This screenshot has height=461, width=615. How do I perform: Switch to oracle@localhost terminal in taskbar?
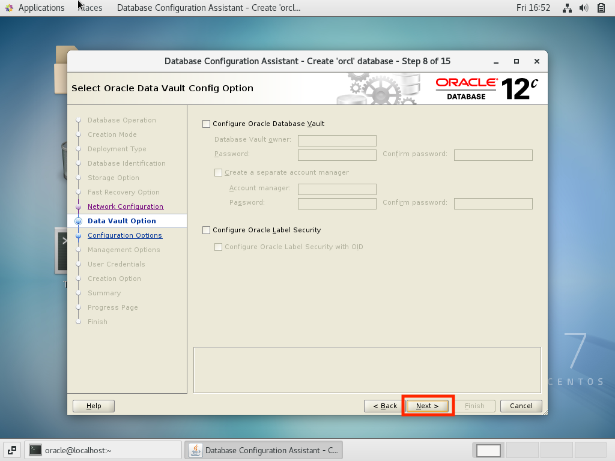click(103, 450)
